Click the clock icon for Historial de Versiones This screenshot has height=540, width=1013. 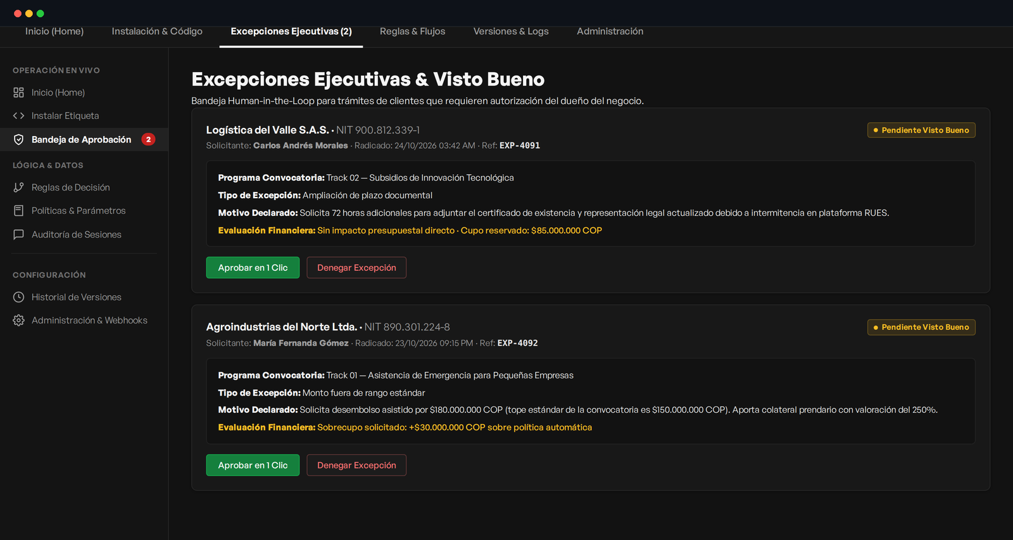click(x=18, y=297)
